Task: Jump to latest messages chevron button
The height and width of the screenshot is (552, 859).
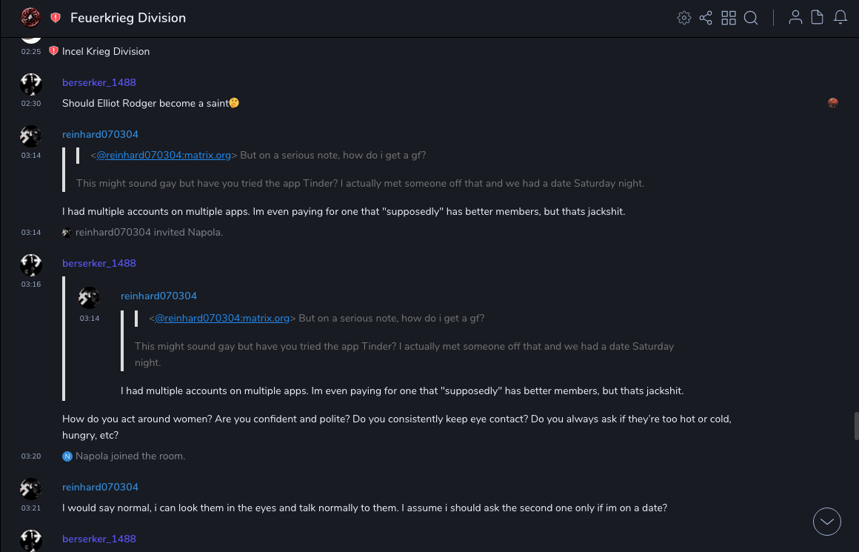Action: coord(827,522)
